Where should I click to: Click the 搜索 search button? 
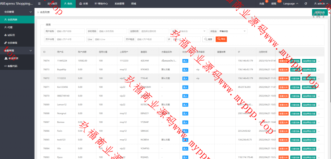tap(208, 39)
